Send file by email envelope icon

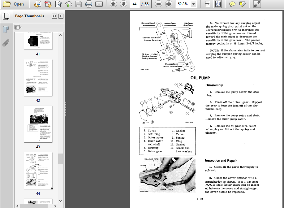coord(99,4)
